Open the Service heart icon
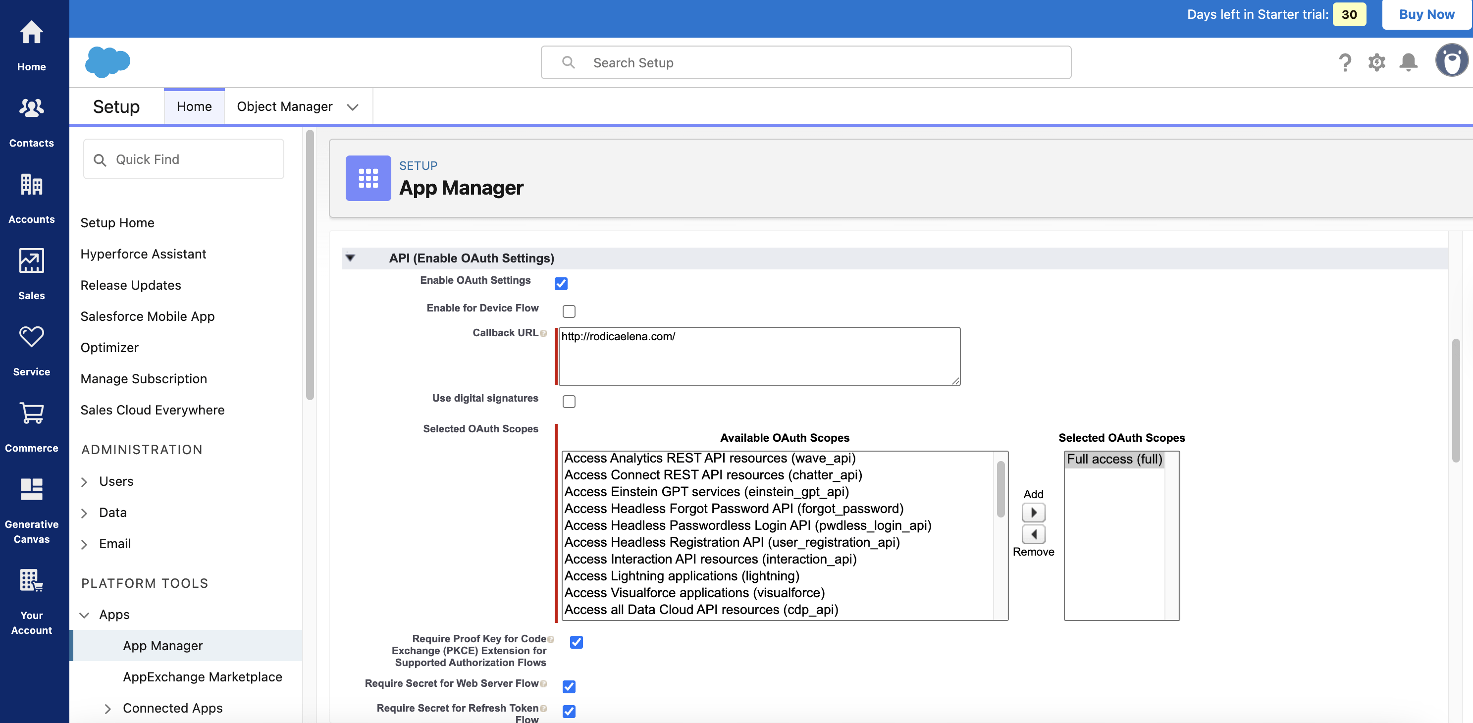 click(x=31, y=337)
